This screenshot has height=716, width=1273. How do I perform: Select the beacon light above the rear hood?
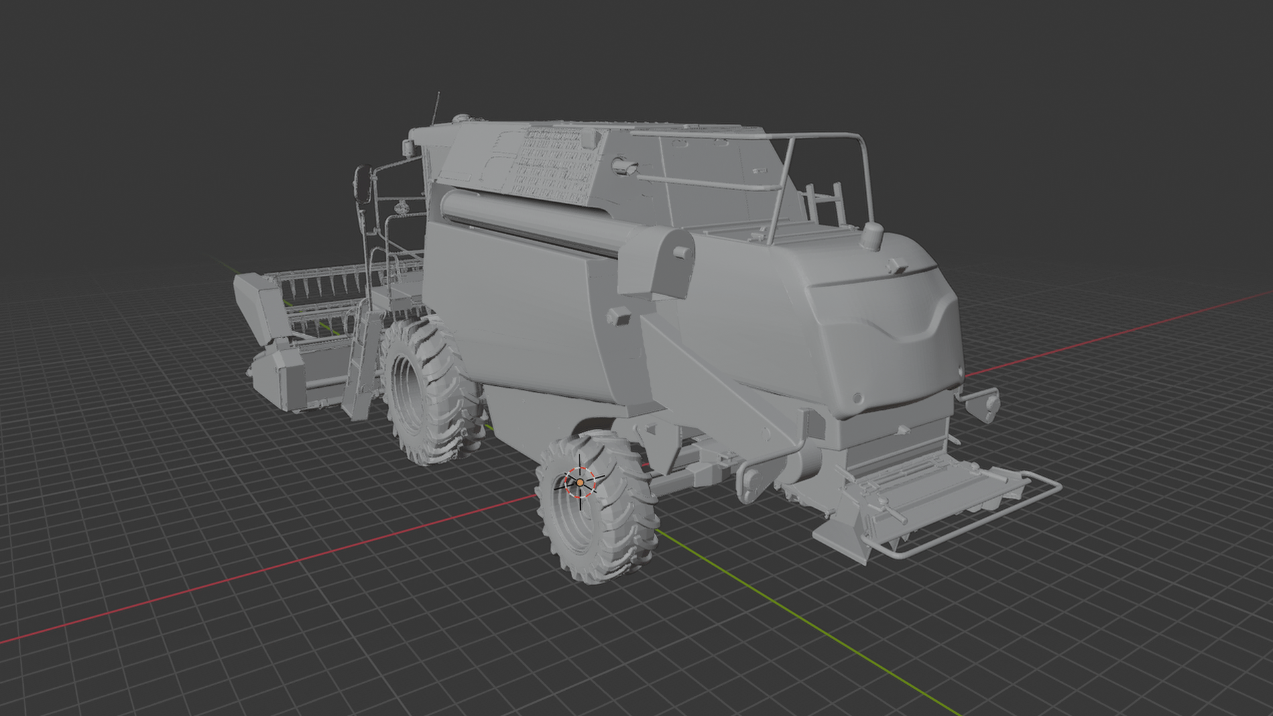[873, 235]
